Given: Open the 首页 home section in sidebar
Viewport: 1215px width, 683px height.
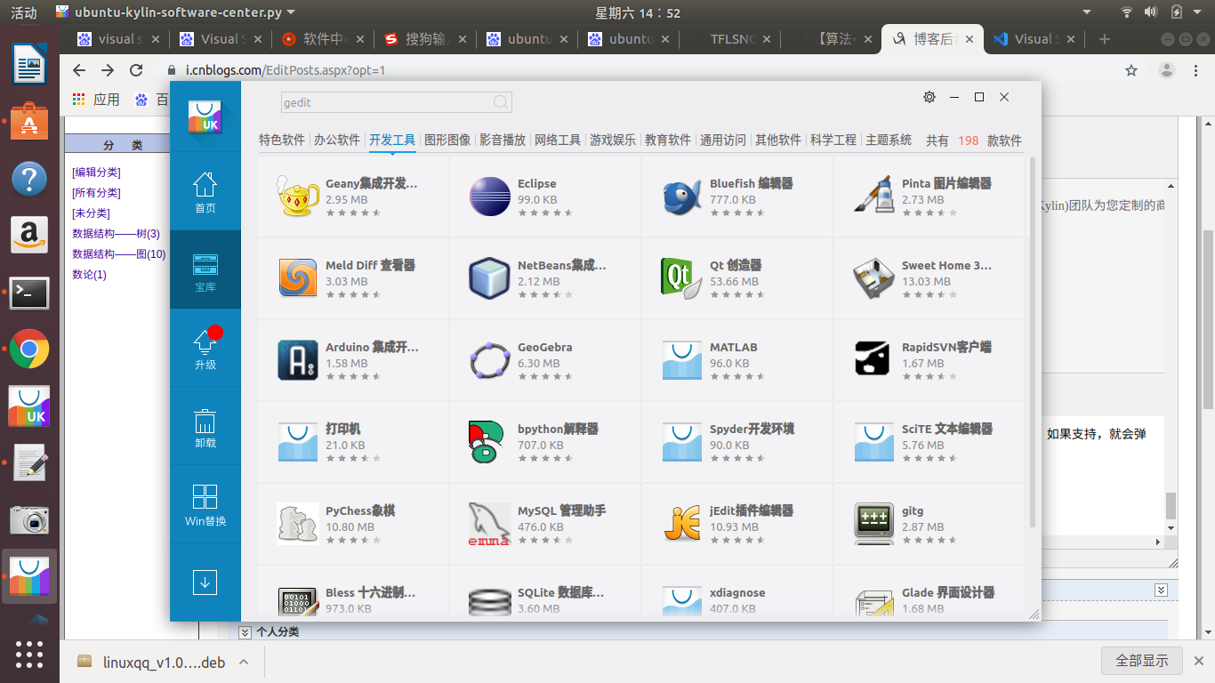Looking at the screenshot, I should pos(205,191).
